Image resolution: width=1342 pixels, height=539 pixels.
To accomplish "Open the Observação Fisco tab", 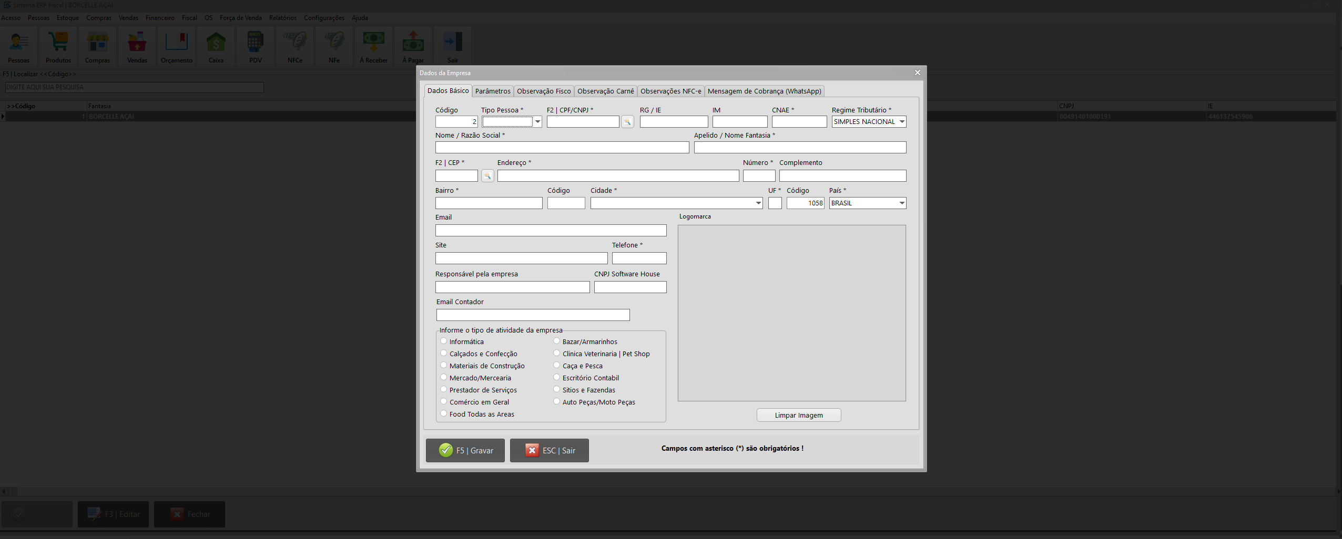I will 543,91.
